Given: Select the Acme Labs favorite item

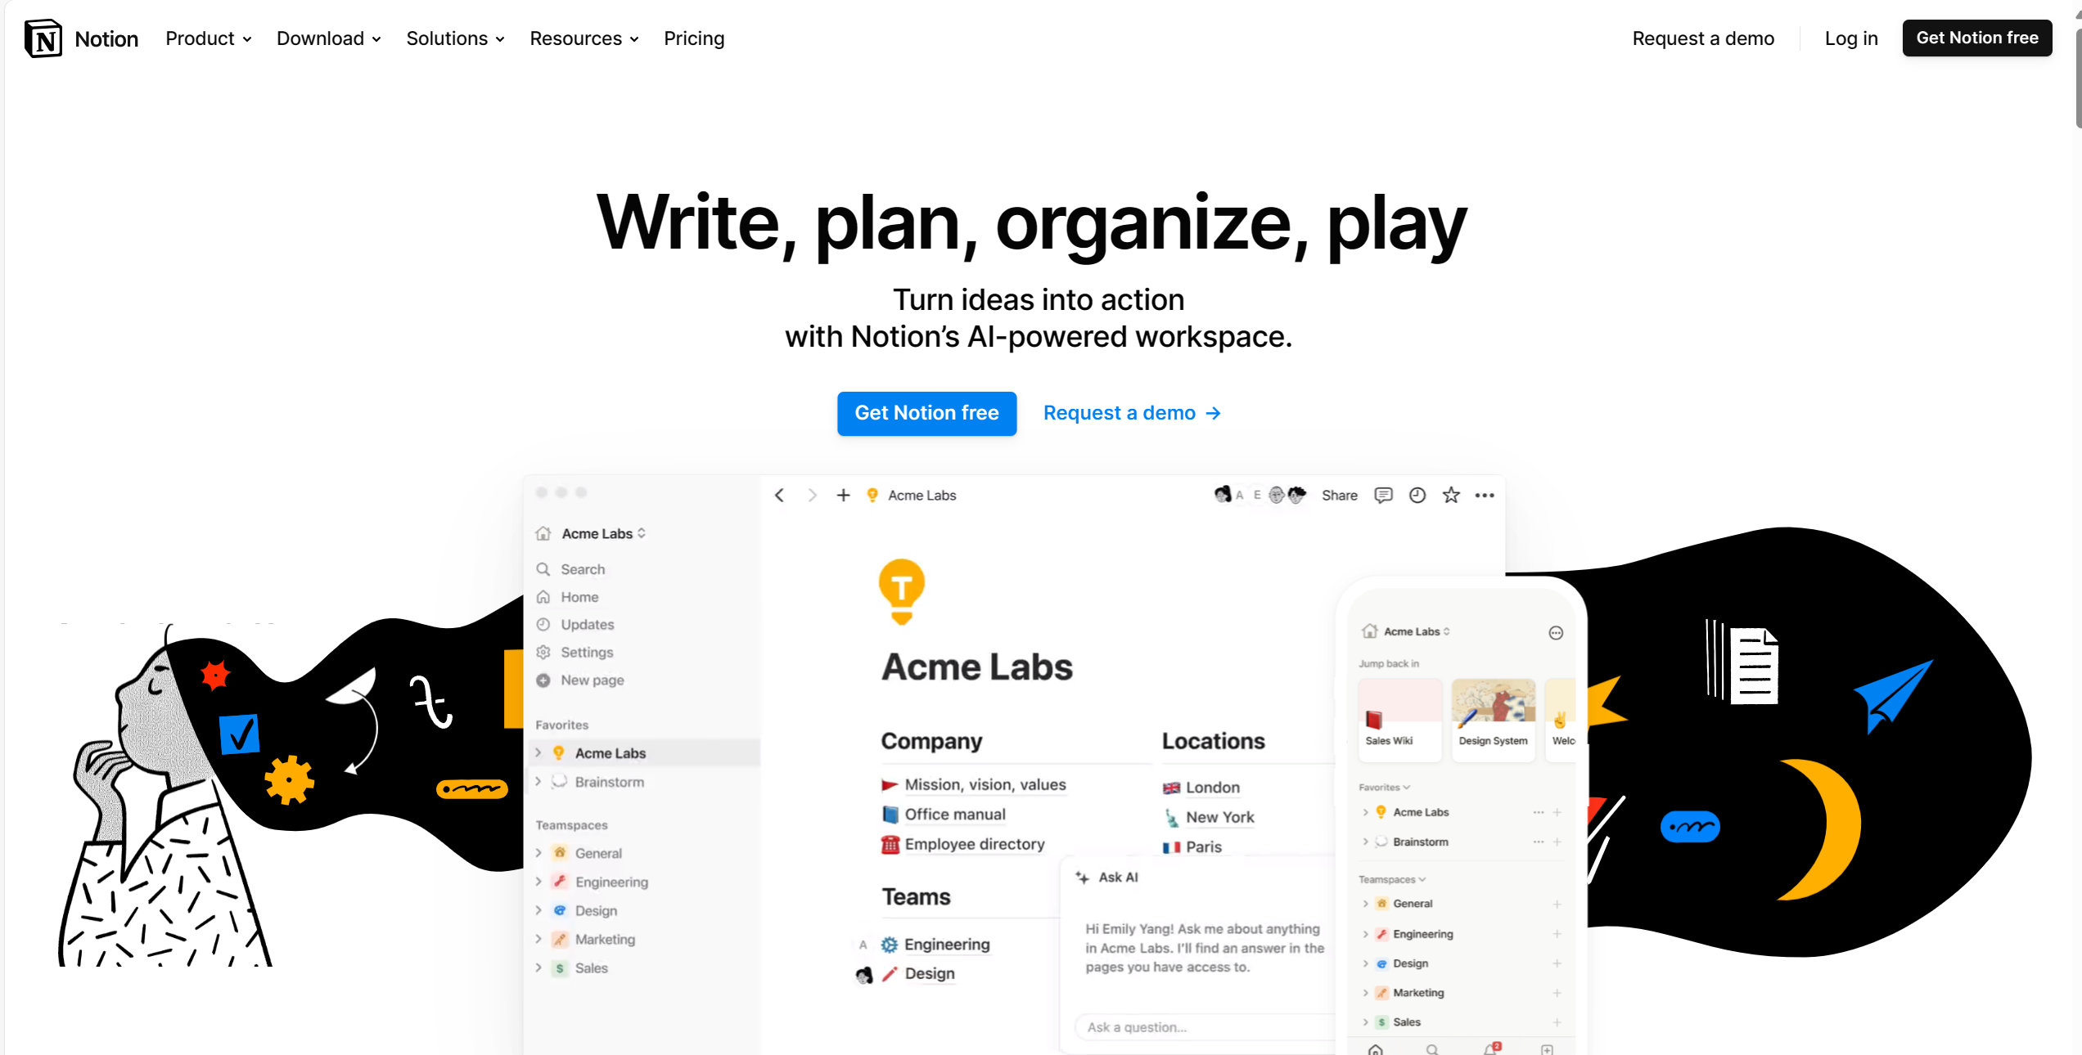Looking at the screenshot, I should pyautogui.click(x=611, y=752).
